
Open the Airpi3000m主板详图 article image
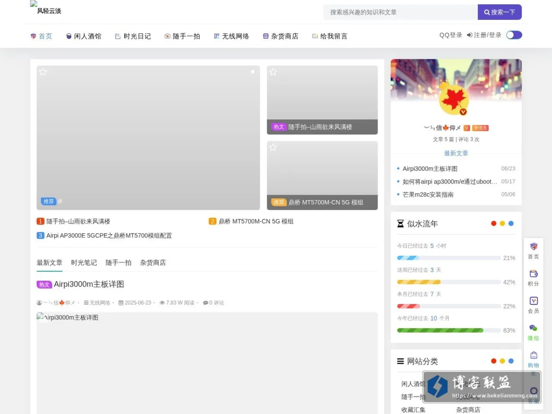207,363
